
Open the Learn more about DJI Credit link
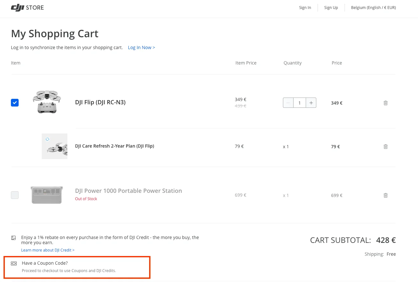pyautogui.click(x=48, y=250)
